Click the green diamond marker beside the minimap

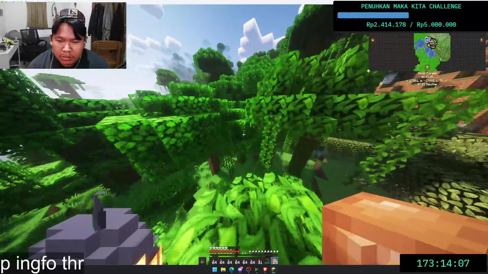coord(368,71)
